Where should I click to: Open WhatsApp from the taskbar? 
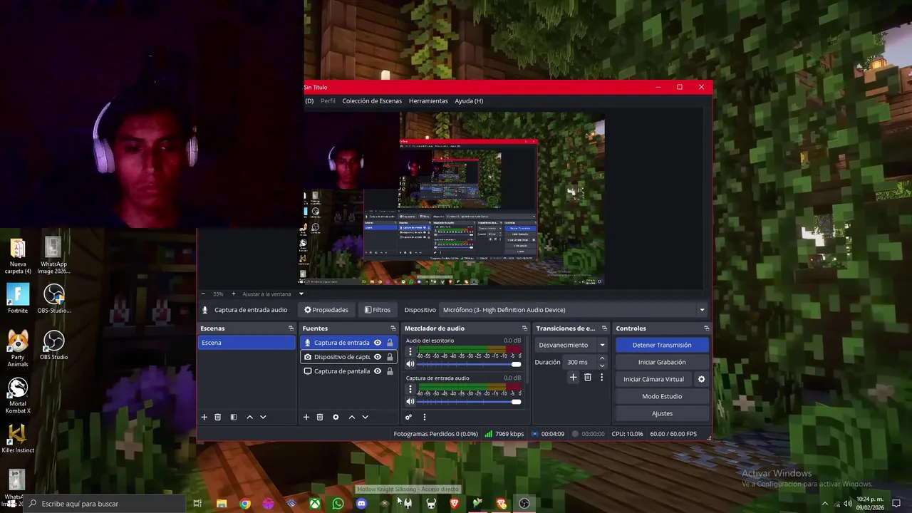(x=338, y=504)
